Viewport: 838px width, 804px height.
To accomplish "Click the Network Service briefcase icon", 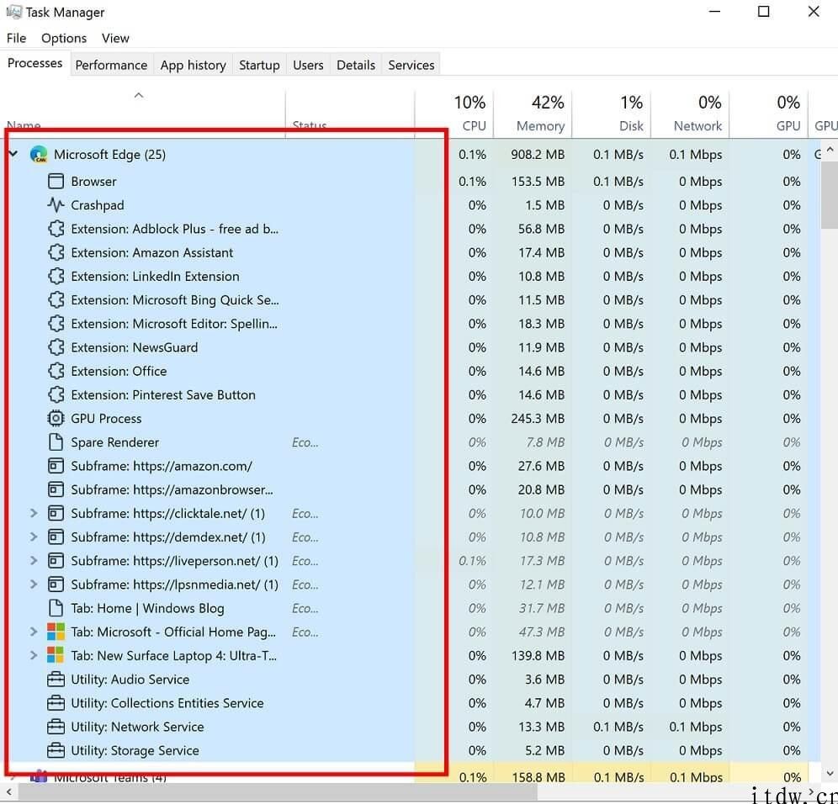I will pyautogui.click(x=56, y=727).
